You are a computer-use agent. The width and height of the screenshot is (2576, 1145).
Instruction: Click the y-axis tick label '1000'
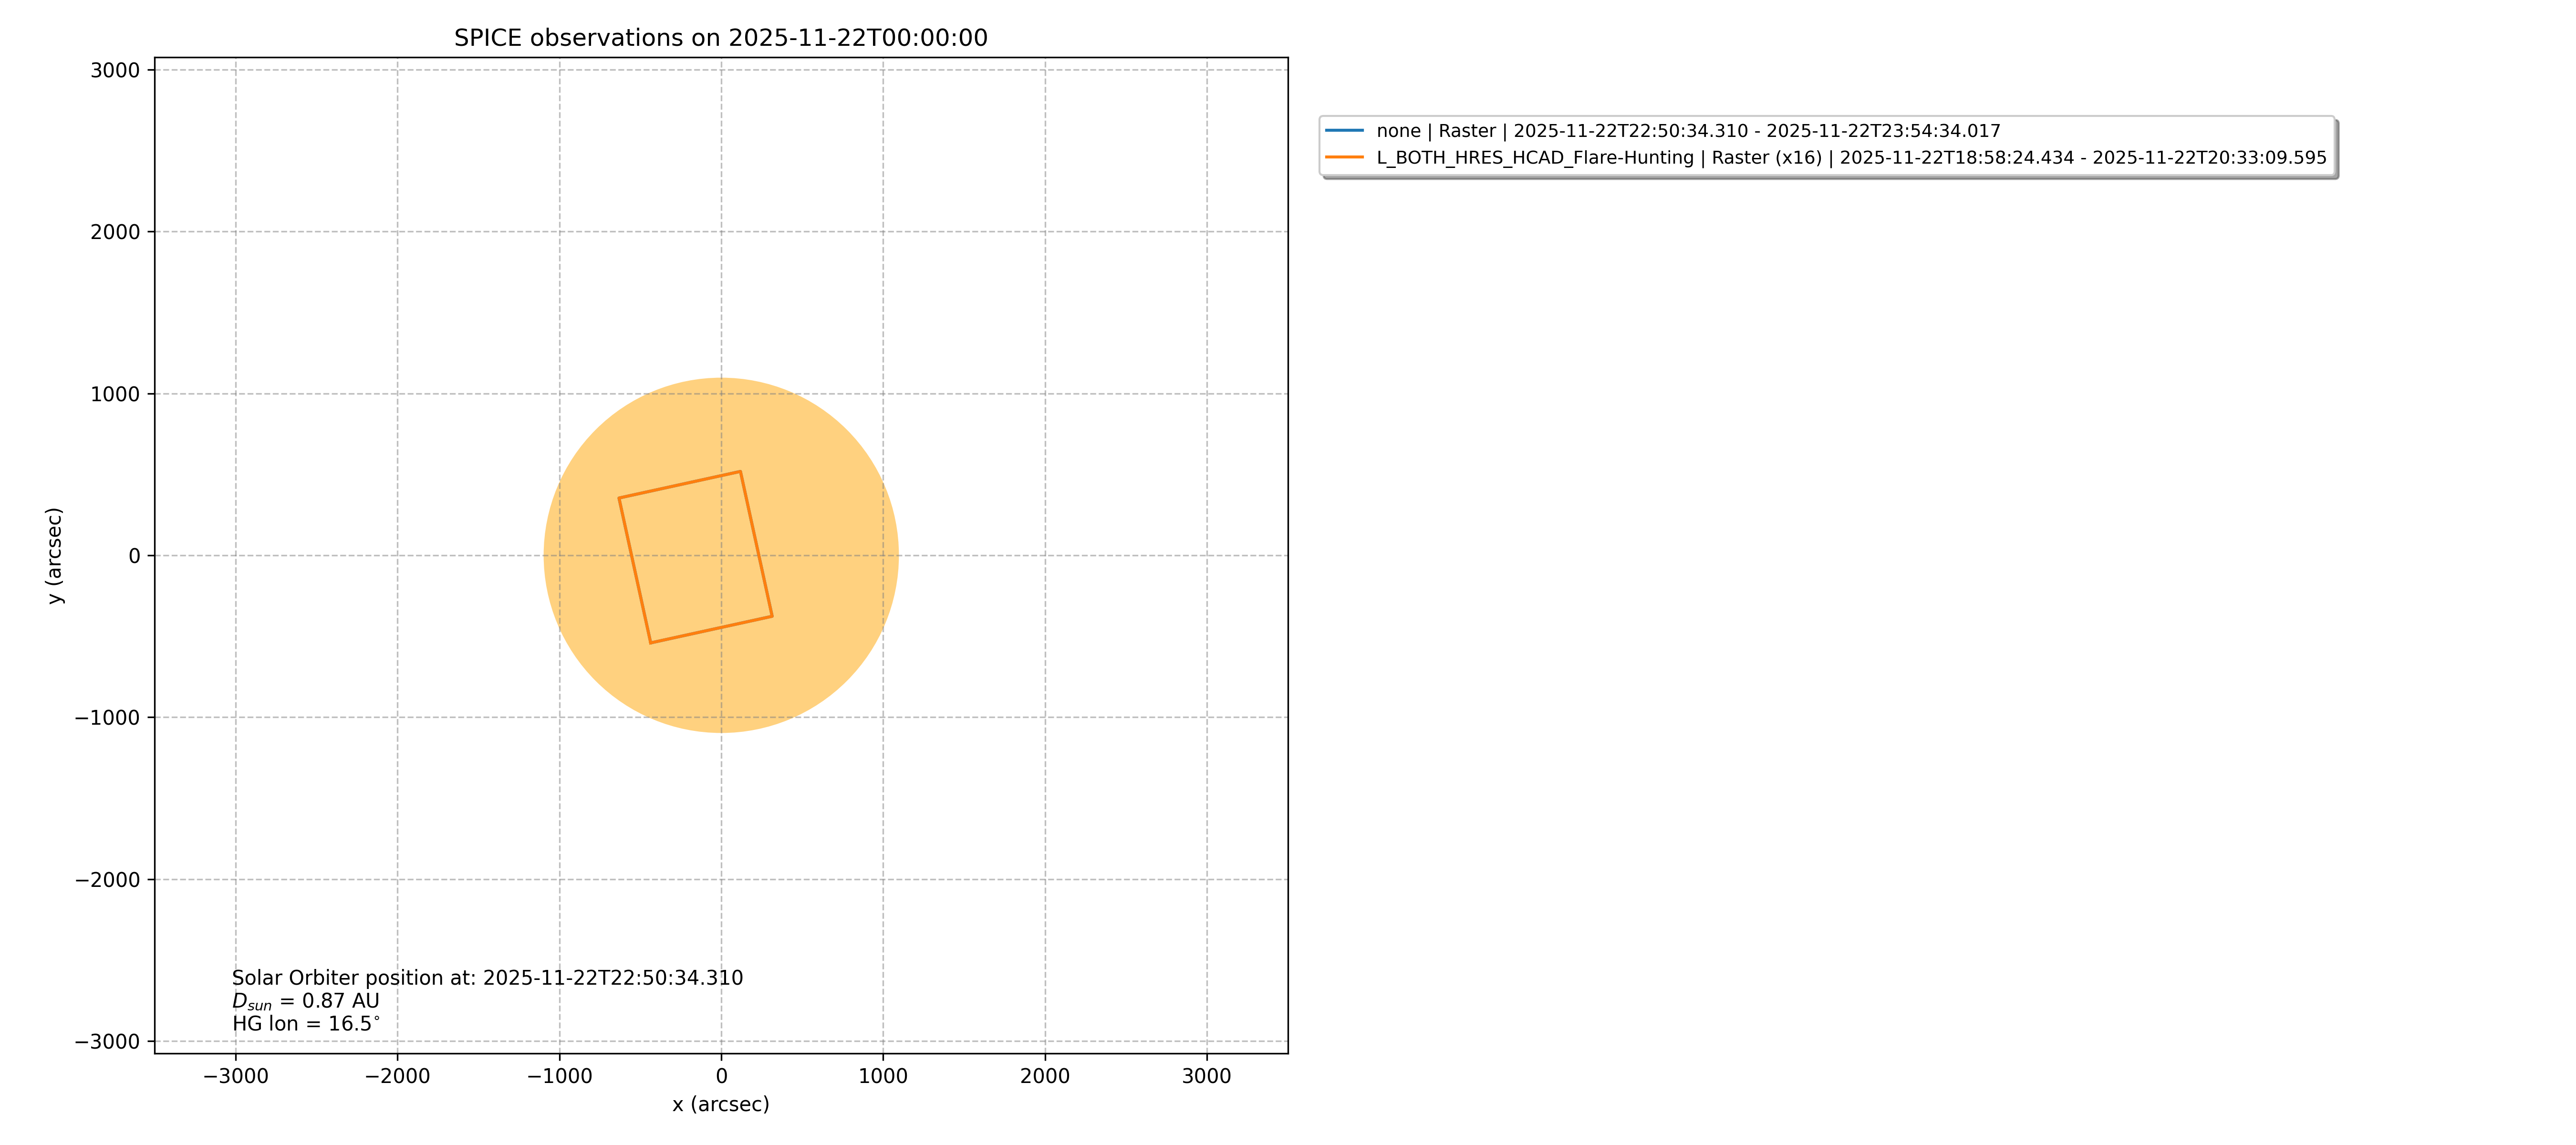pos(115,394)
